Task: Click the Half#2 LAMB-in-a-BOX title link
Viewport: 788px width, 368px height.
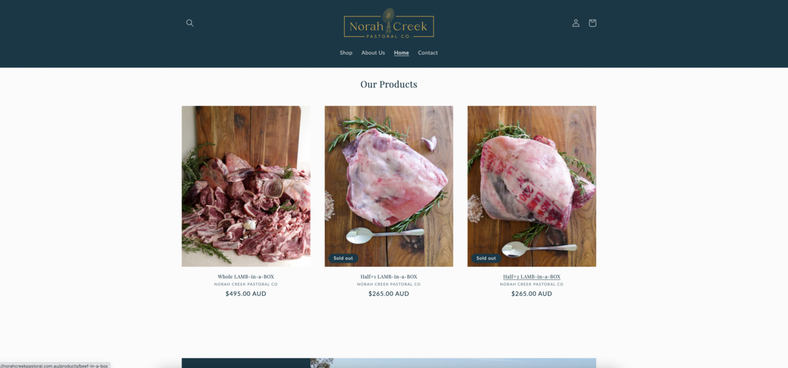Action: pyautogui.click(x=532, y=277)
